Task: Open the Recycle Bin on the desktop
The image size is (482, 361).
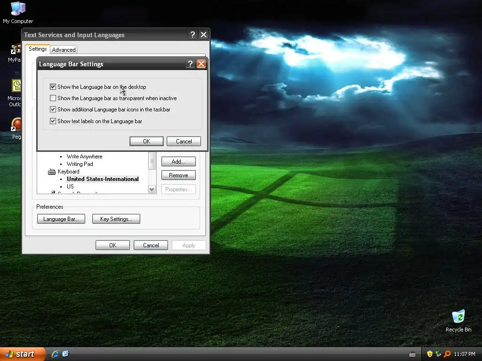Action: tap(458, 321)
